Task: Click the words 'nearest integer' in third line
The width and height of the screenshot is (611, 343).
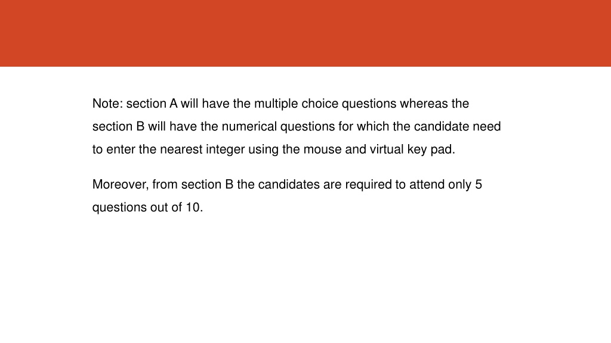Action: tap(202, 149)
